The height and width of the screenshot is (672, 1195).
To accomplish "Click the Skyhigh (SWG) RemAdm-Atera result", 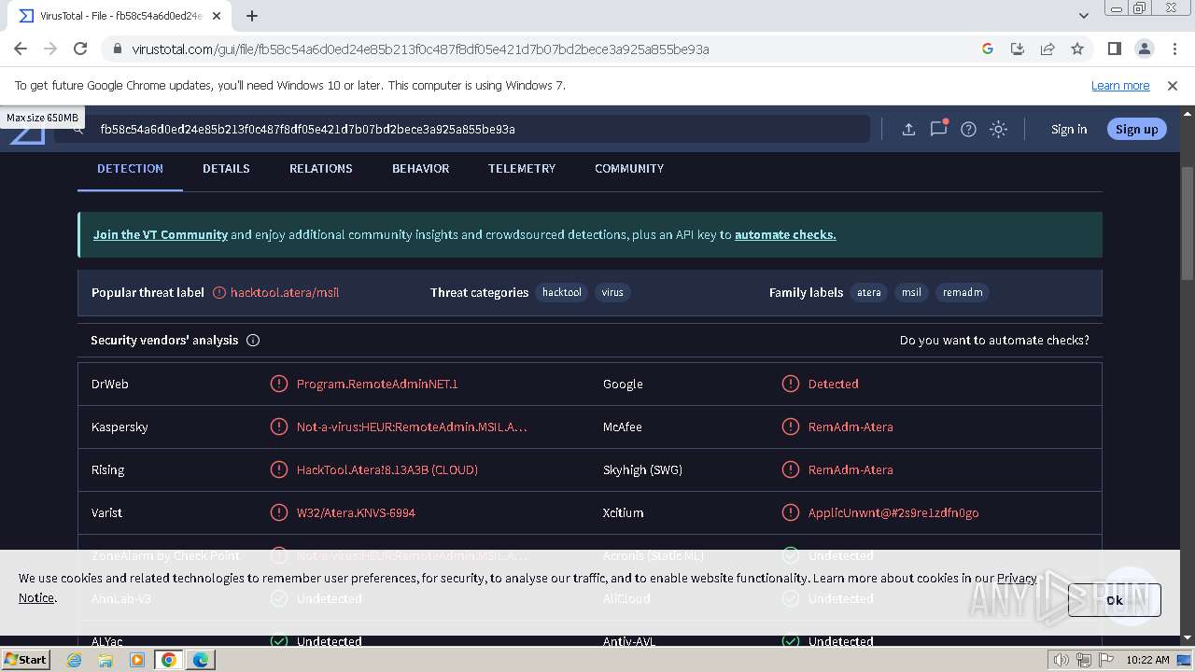I will pos(851,470).
